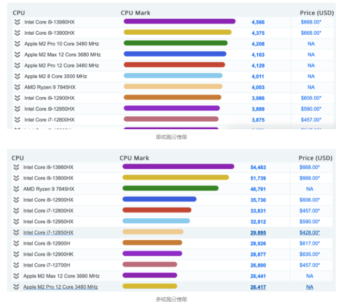This screenshot has width=347, height=306.
Task: Click the 26,417 score value
Action: point(258,287)
